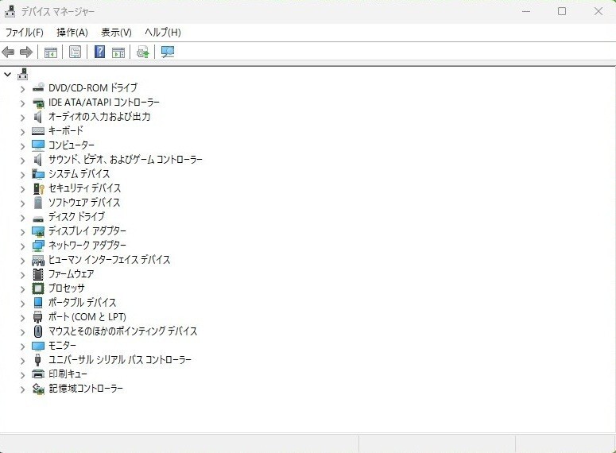The height and width of the screenshot is (453, 616).
Task: Expand DVD/CD-ROM ドライブ category
Action: pyautogui.click(x=23, y=89)
